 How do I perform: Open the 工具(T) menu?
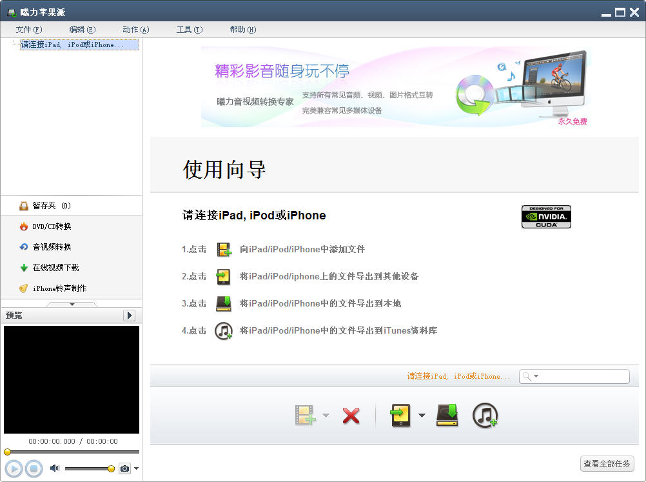point(190,30)
